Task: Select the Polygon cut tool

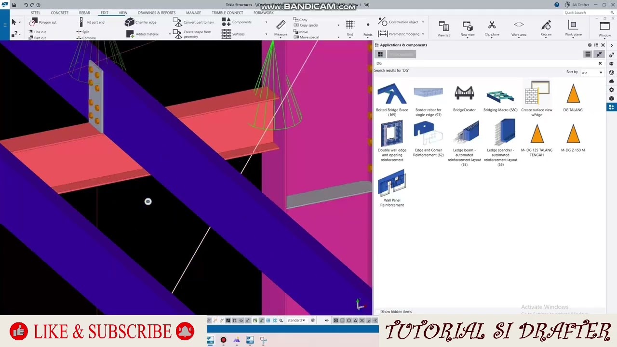Action: coord(42,22)
